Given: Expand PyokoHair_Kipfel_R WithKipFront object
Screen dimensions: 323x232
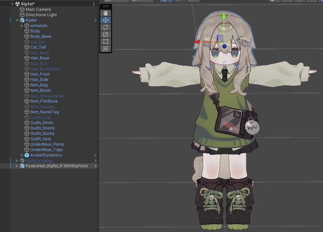Looking at the screenshot, I should 17,166.
